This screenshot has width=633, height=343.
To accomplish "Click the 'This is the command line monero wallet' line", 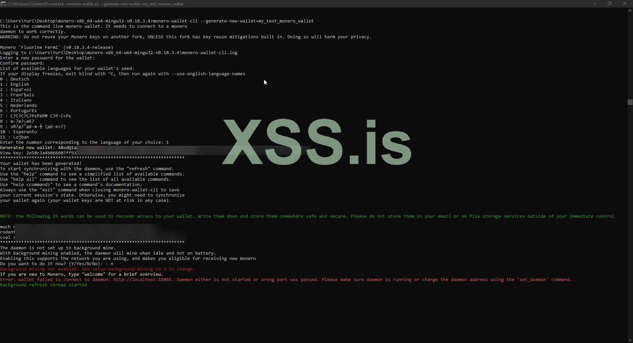I will 94,26.
